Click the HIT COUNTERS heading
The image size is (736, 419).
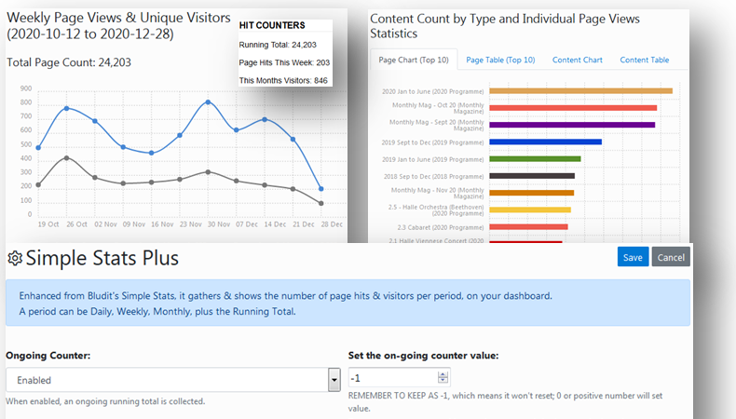point(272,25)
